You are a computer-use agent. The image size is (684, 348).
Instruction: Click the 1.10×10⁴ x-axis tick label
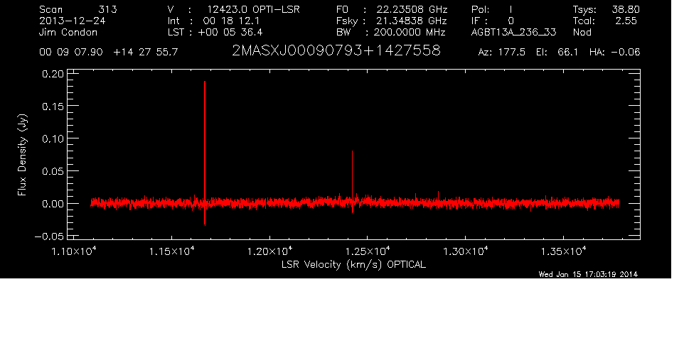pos(74,251)
